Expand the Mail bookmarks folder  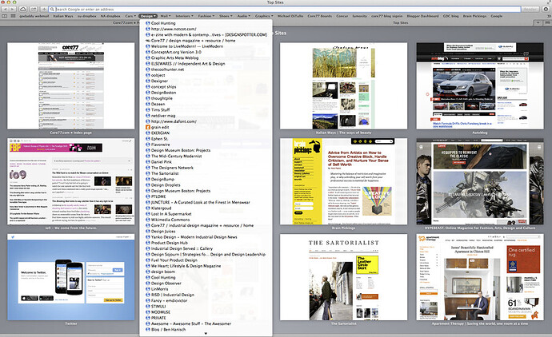166,16
